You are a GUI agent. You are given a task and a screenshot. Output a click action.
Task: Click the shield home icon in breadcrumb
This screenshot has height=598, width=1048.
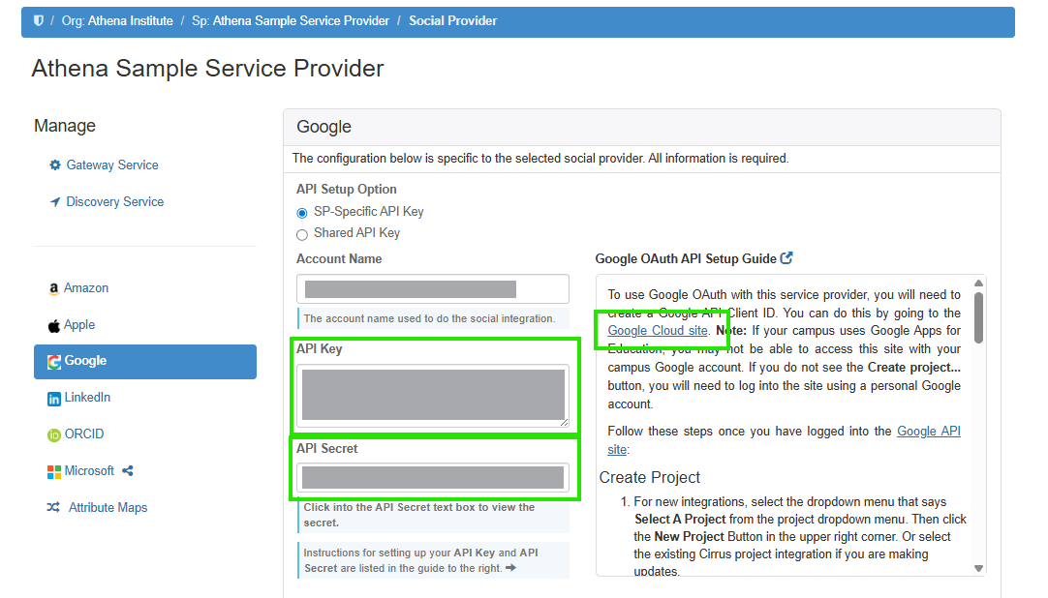click(39, 20)
